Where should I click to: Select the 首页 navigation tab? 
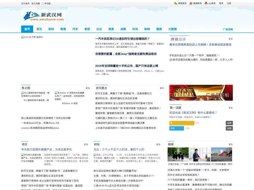pyautogui.click(x=27, y=29)
